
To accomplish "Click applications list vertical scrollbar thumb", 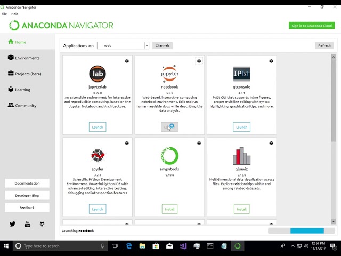I will [x=334, y=101].
